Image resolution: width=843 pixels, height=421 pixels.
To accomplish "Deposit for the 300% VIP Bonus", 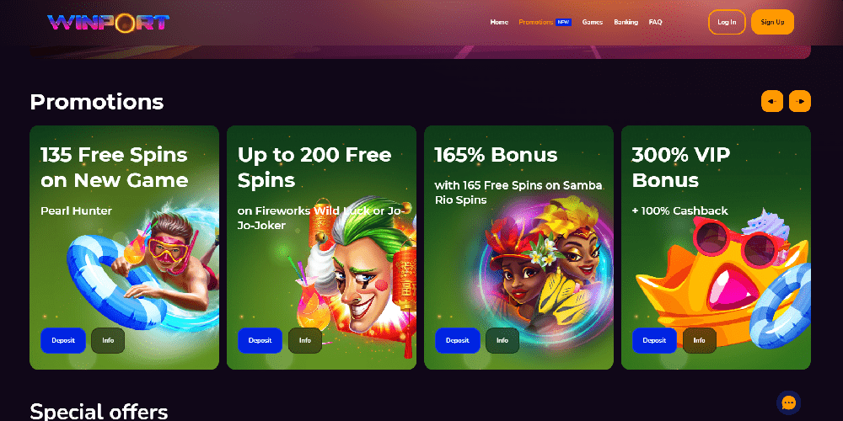I will pos(654,340).
